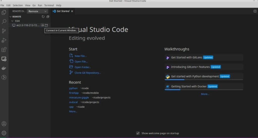Image resolution: width=258 pixels, height=138 pixels.
Task: Click GitLens icon beside Get Started with GitLens
Action: 168,58
